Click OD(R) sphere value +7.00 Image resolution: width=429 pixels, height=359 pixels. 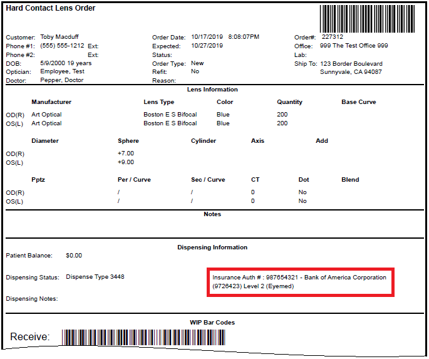click(126, 153)
